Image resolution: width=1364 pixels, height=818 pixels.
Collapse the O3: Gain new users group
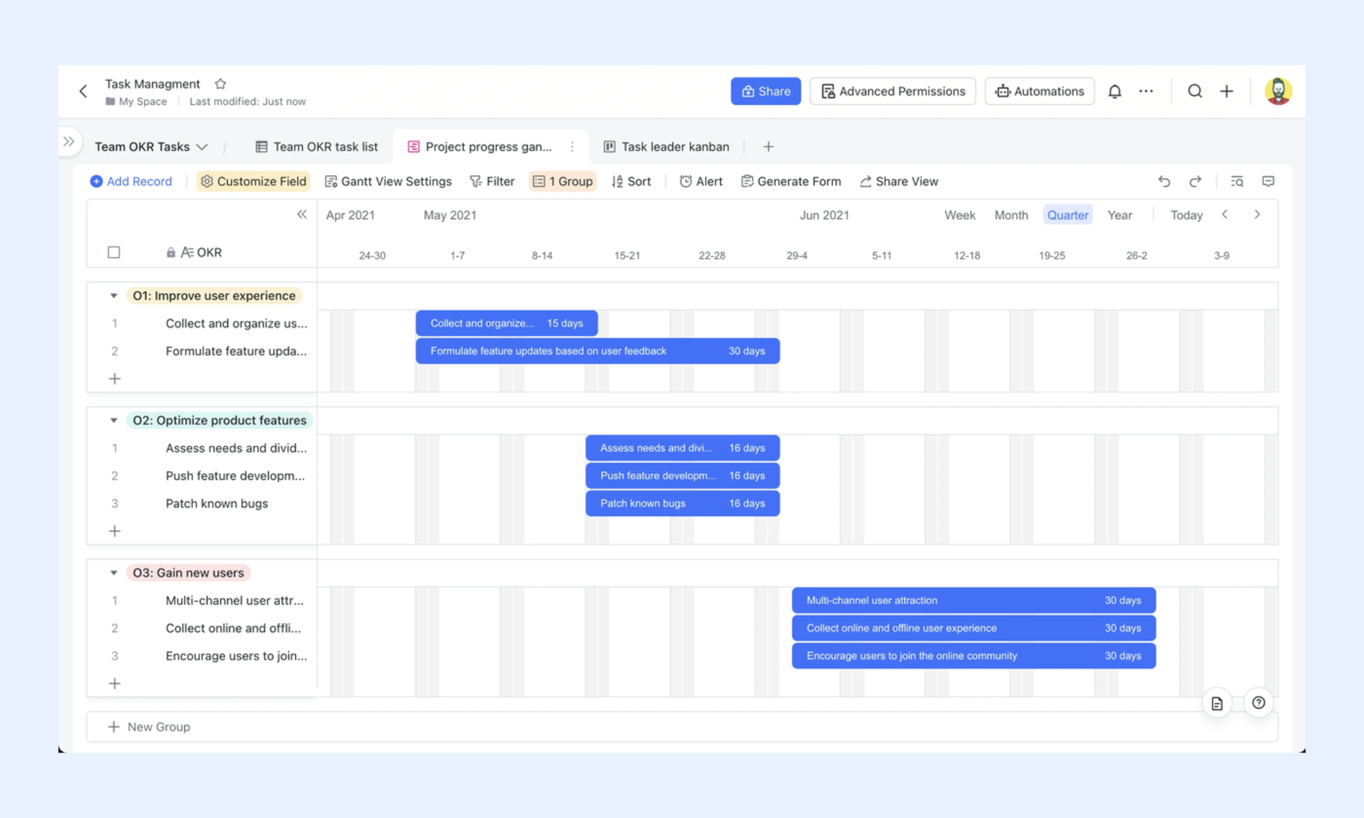(114, 573)
